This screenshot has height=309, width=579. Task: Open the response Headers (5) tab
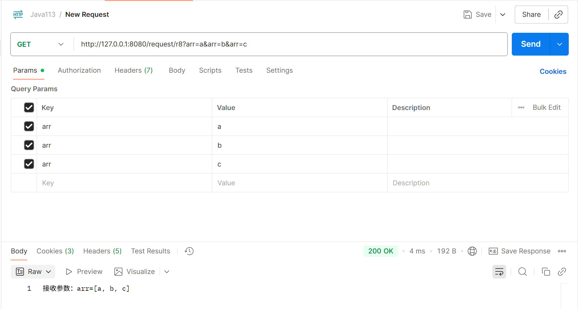[x=102, y=251]
